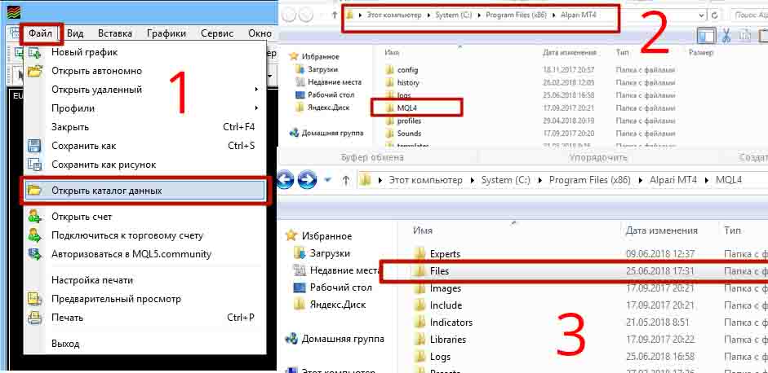This screenshot has height=373, width=768.
Task: Click the Печать printer icon
Action: 35,318
